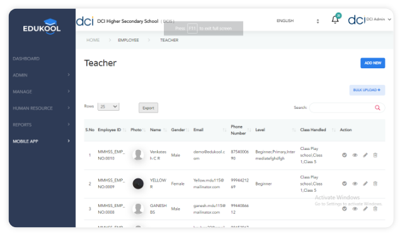This screenshot has height=236, width=402.
Task: Click the ADD NEW button
Action: coord(372,63)
